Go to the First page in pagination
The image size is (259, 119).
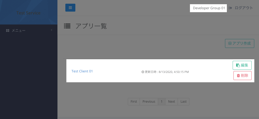pyautogui.click(x=134, y=102)
